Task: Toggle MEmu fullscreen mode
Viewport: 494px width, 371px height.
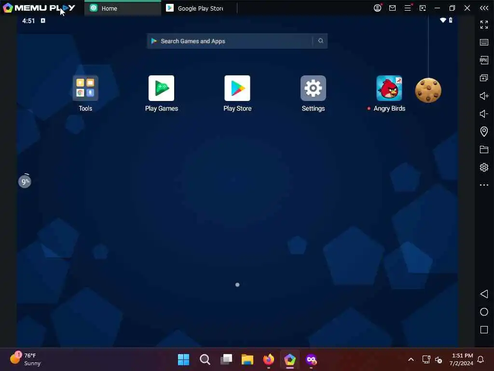Action: point(484,24)
